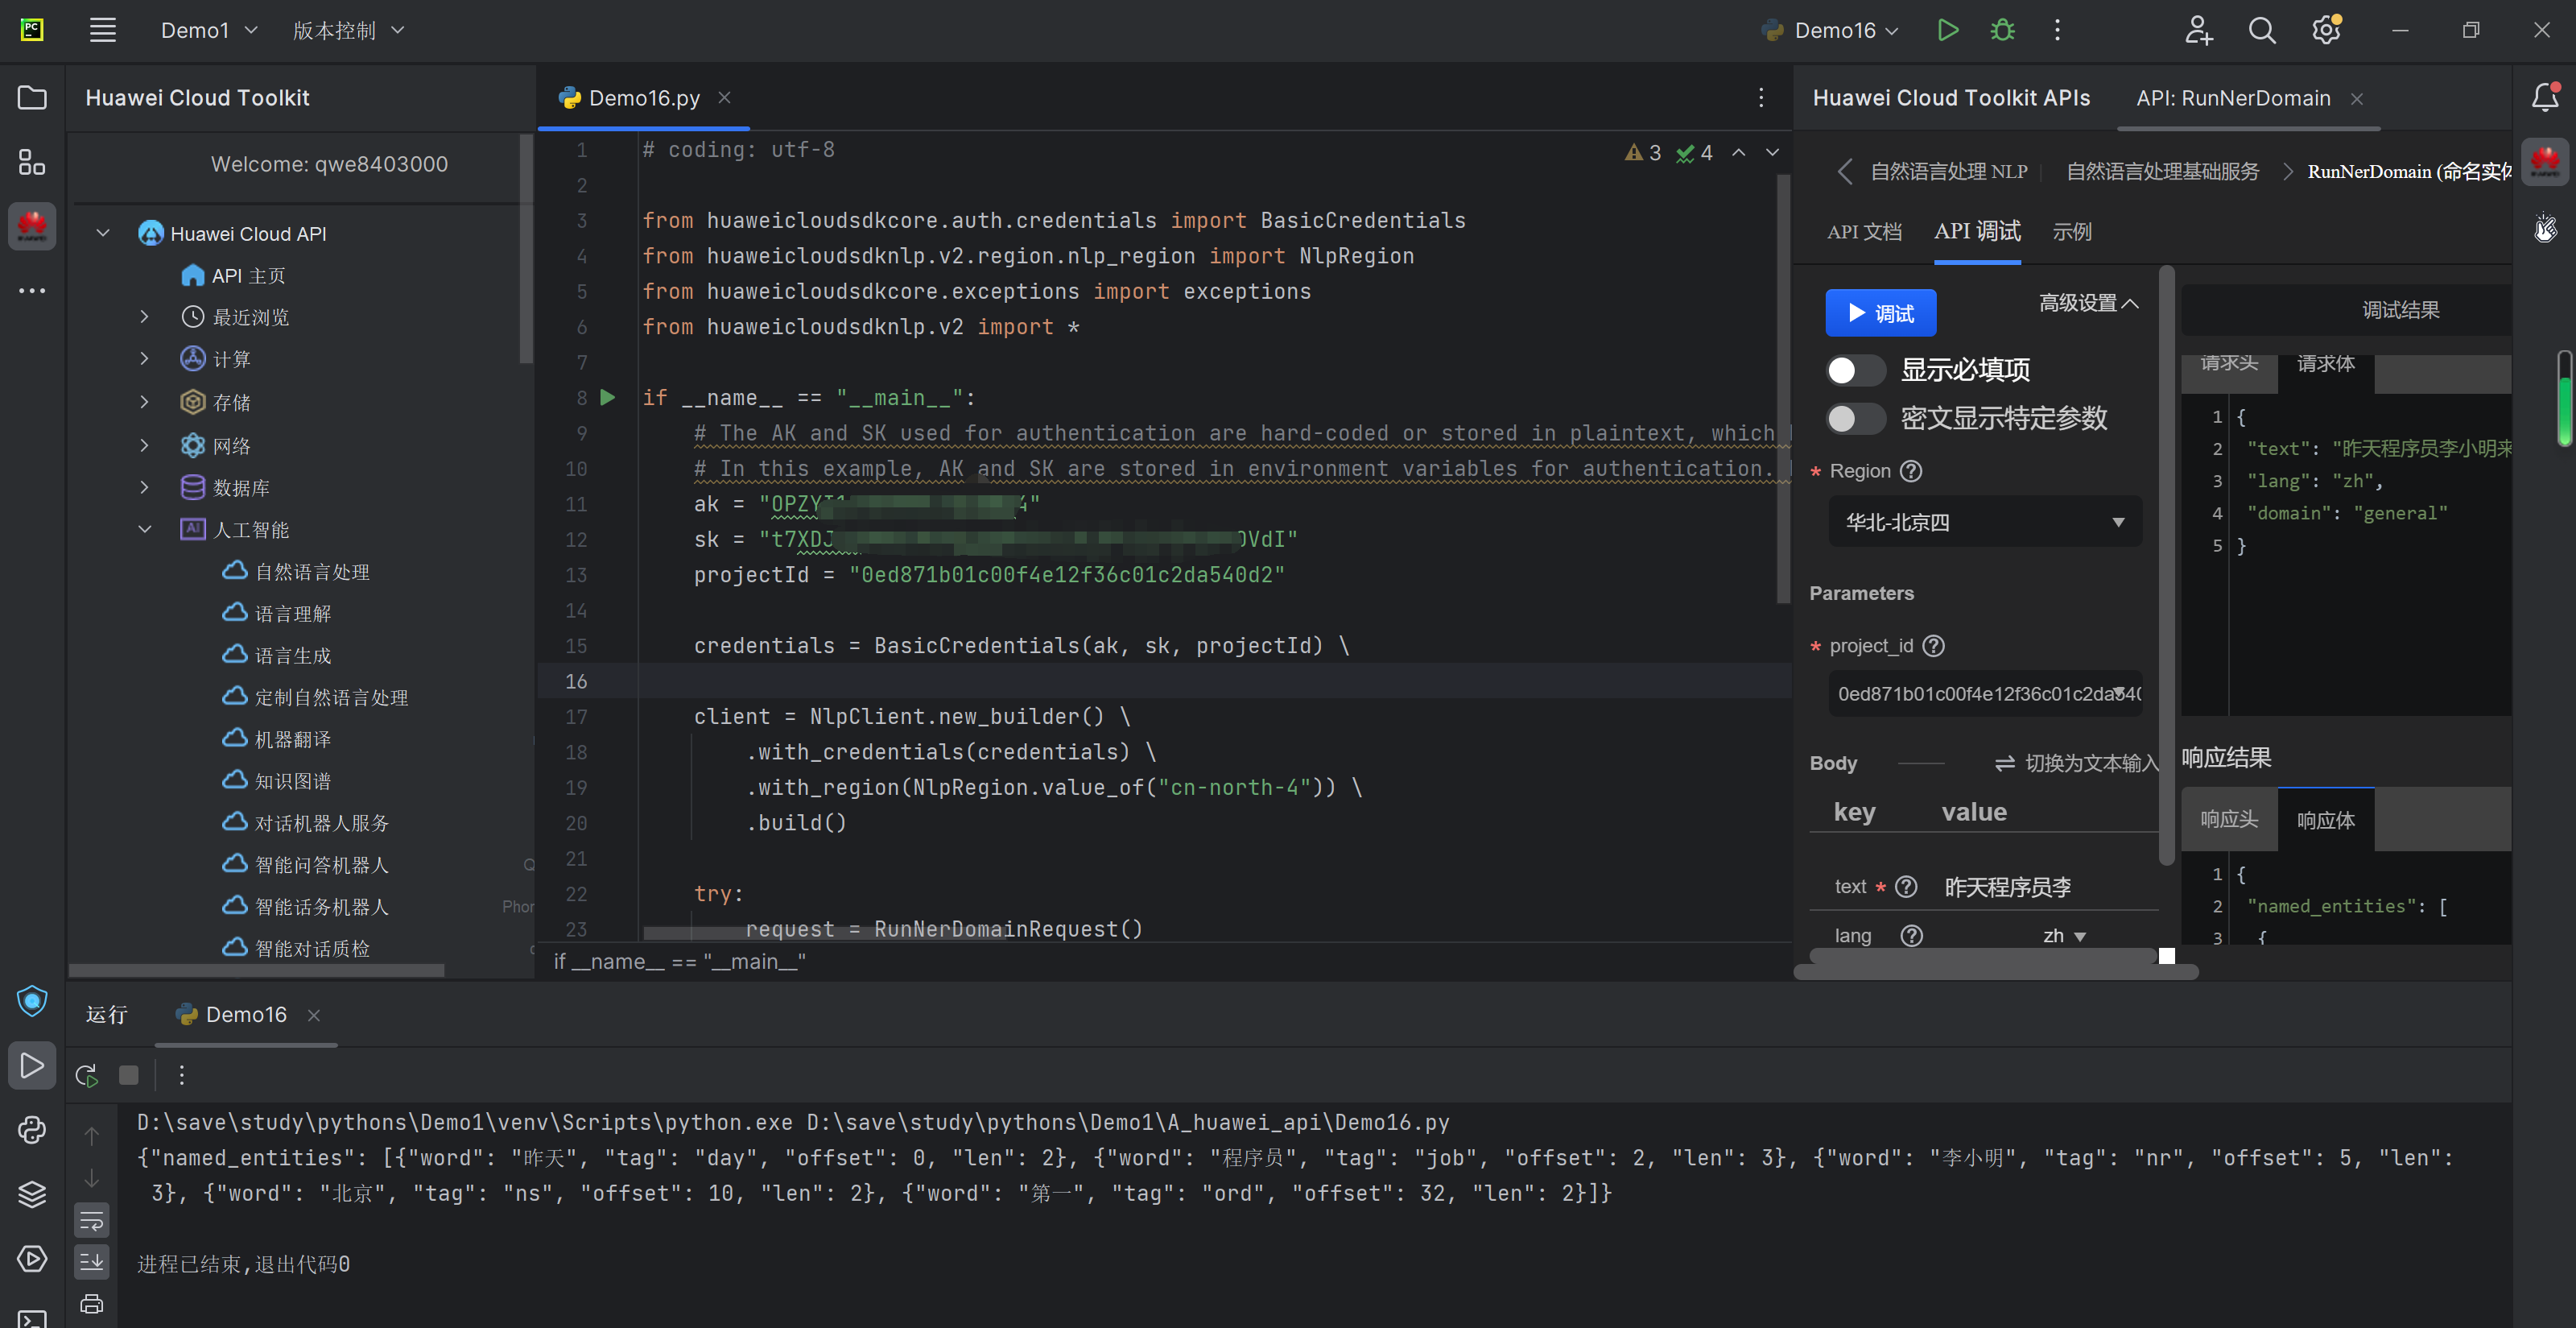The width and height of the screenshot is (2576, 1328).
Task: Click the run gutter arrow on line 8
Action: pos(607,397)
